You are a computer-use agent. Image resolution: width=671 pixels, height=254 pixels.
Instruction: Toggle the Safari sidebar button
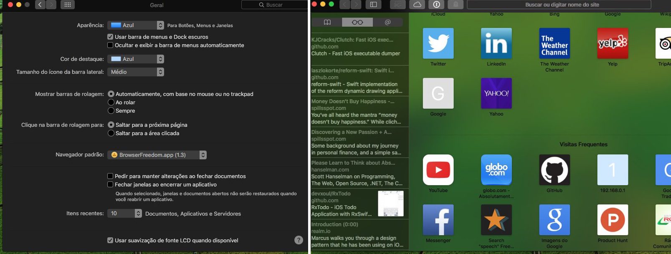[x=374, y=5]
